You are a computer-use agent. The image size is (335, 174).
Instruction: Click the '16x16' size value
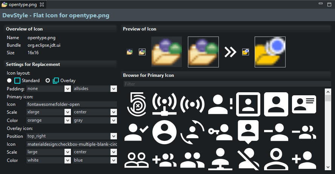coord(33,53)
